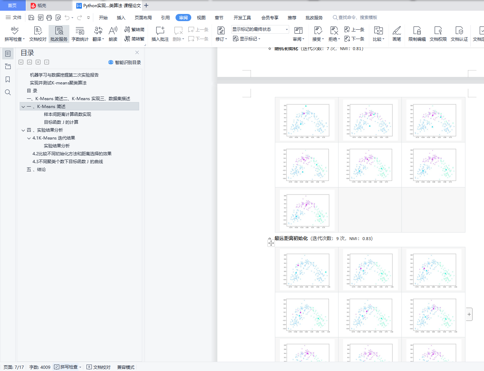Switch to the 页面布局 ribbon tab
The image size is (484, 371).
click(x=143, y=18)
